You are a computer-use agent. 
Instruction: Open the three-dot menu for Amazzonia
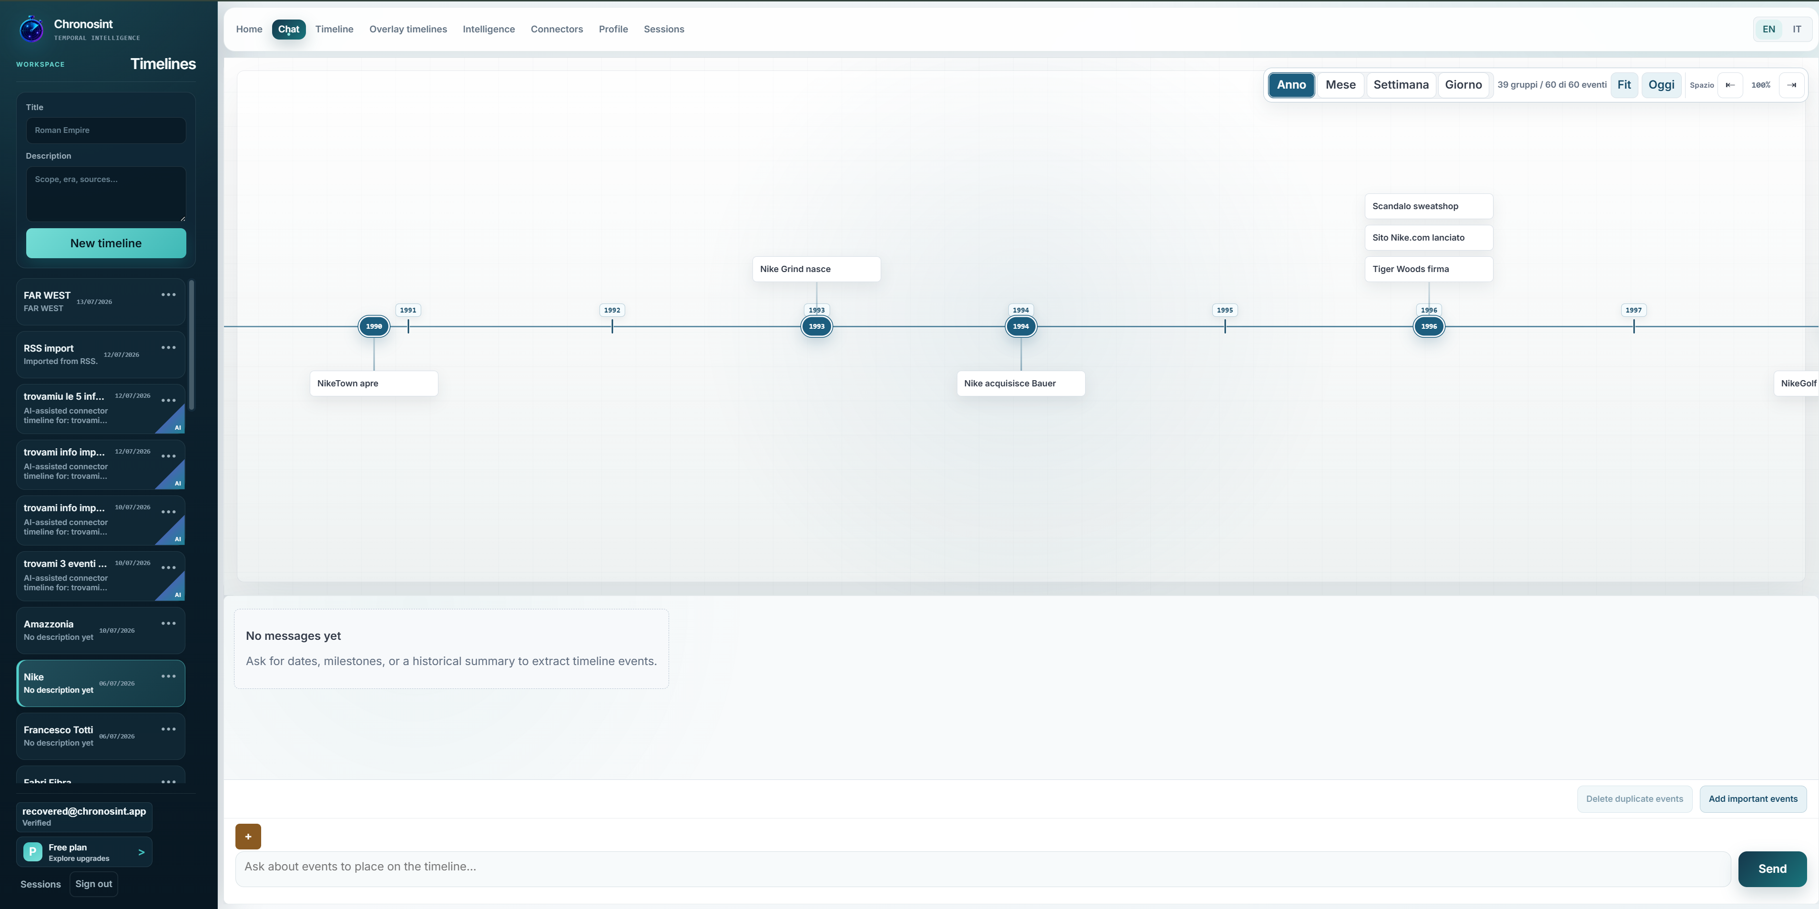pos(168,623)
